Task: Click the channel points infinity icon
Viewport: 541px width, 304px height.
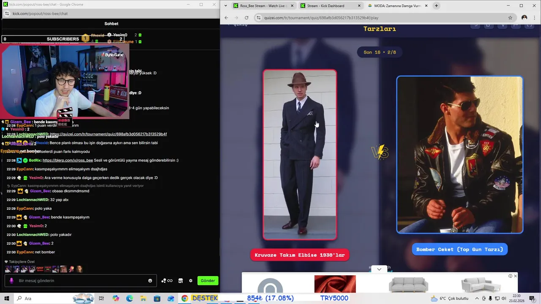Action: click(x=167, y=281)
